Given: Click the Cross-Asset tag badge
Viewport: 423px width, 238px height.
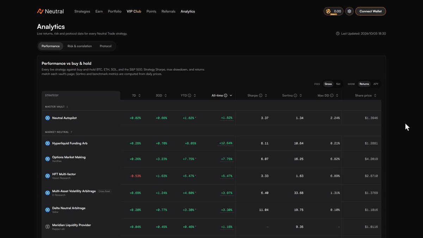Looking at the screenshot, I should pyautogui.click(x=104, y=191).
